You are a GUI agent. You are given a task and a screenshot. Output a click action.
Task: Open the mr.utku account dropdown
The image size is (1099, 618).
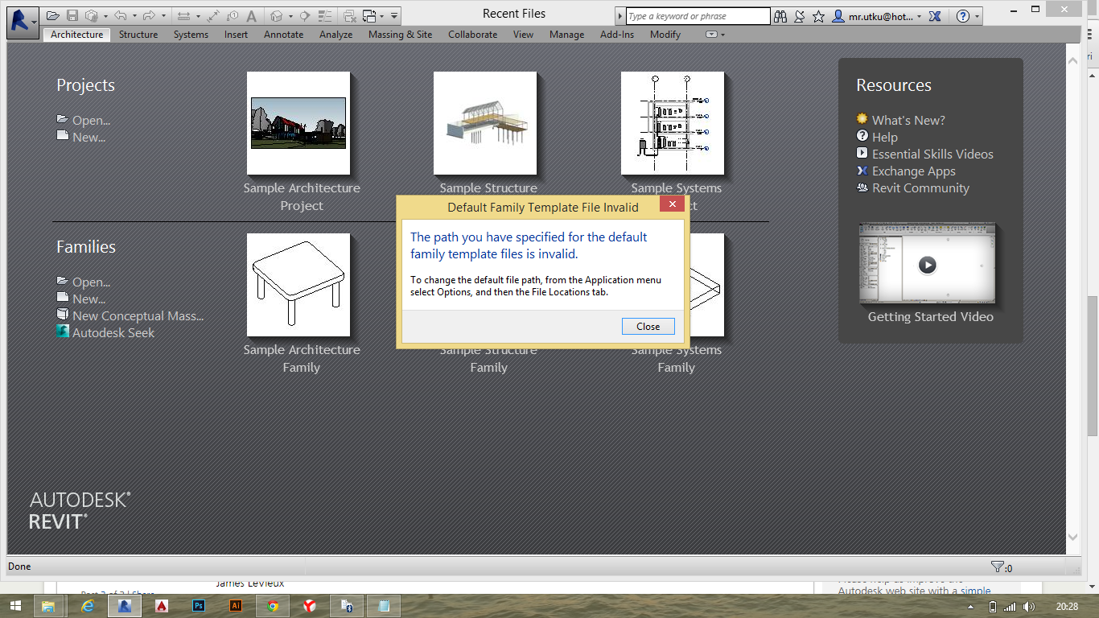coord(920,15)
